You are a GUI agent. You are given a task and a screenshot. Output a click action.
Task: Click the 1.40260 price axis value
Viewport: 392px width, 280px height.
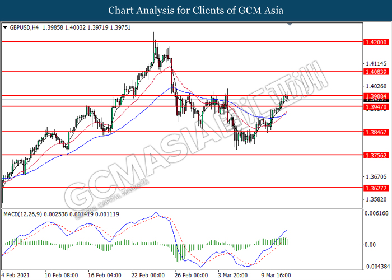pyautogui.click(x=376, y=86)
